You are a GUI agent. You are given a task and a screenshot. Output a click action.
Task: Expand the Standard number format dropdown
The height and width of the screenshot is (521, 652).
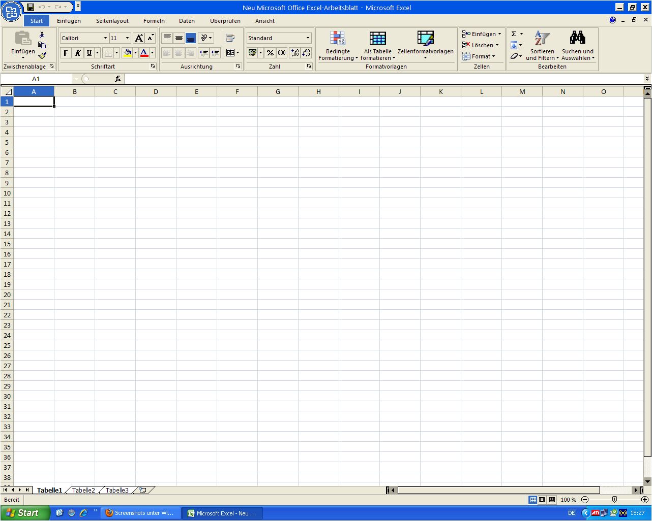click(308, 38)
